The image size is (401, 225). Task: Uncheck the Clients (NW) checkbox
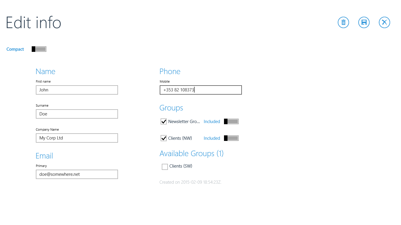164,138
